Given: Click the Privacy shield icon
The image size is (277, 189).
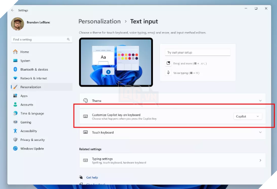Looking at the screenshot, I should (x=15, y=139).
